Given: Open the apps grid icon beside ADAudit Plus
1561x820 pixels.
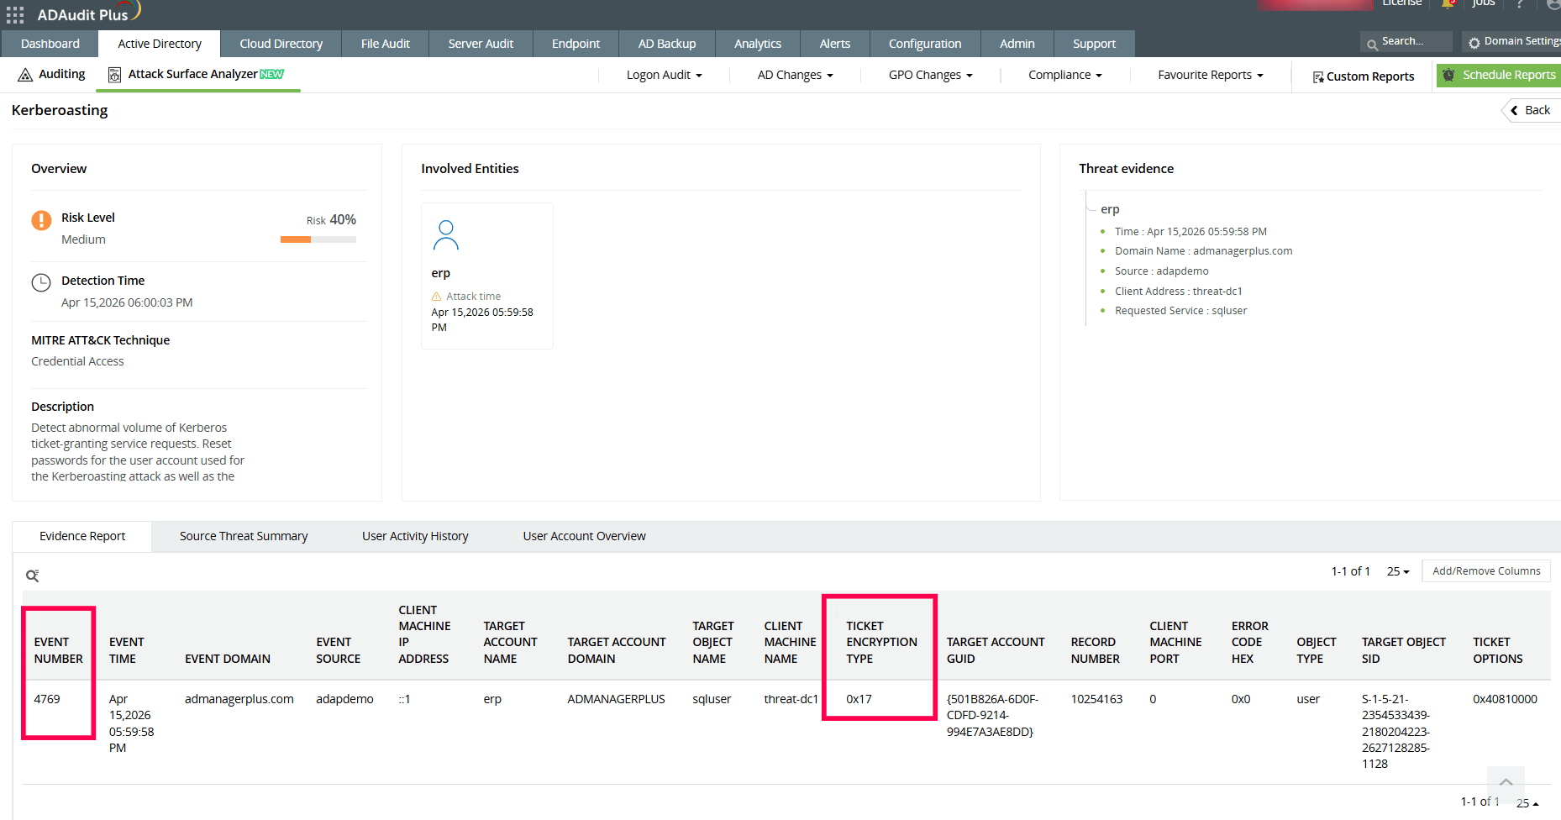Looking at the screenshot, I should pyautogui.click(x=15, y=14).
